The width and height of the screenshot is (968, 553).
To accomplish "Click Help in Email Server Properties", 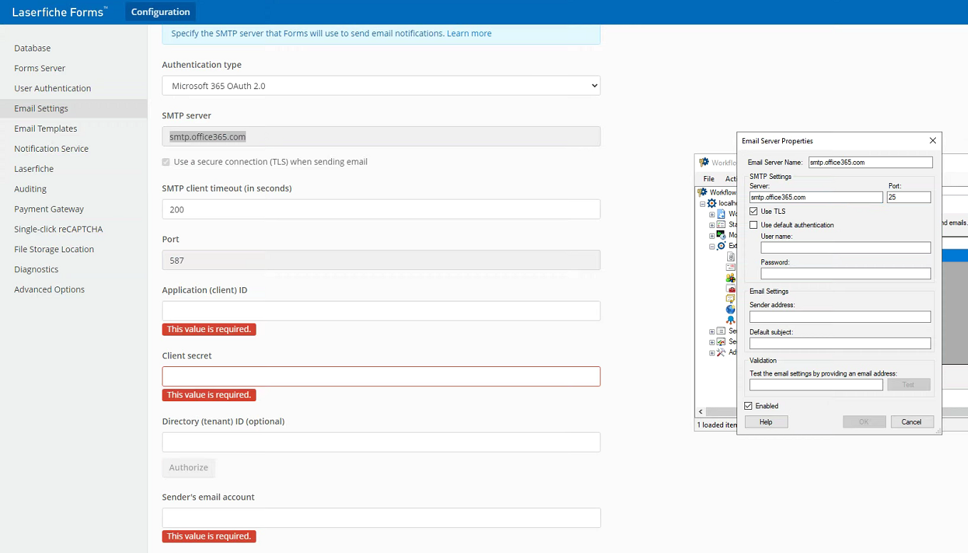I will (766, 422).
